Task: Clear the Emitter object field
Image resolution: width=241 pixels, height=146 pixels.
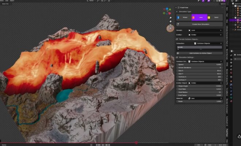Action: coord(220,34)
